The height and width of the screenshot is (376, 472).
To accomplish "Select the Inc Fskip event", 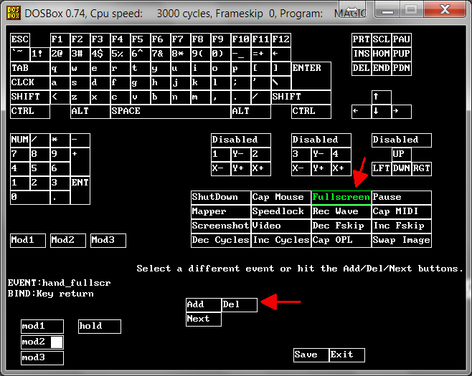I will [x=402, y=226].
